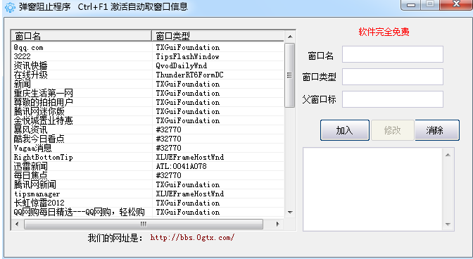Select the 暴风资讯 row

pos(148,129)
